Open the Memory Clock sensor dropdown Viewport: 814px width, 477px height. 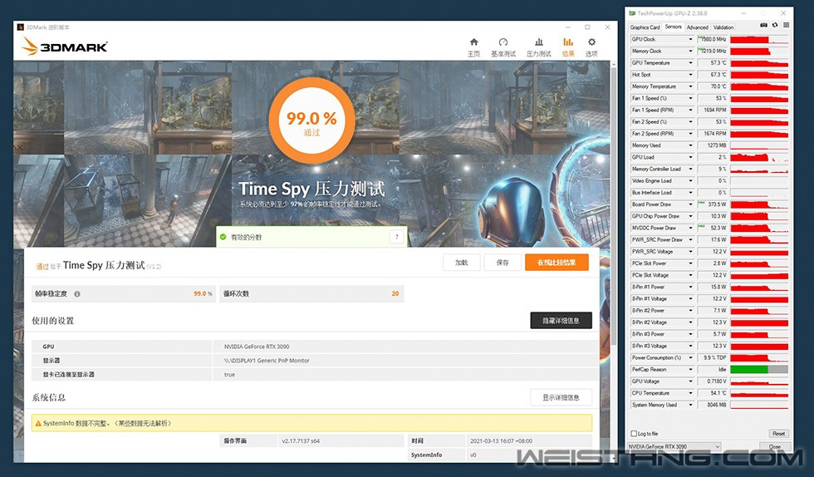(x=690, y=51)
